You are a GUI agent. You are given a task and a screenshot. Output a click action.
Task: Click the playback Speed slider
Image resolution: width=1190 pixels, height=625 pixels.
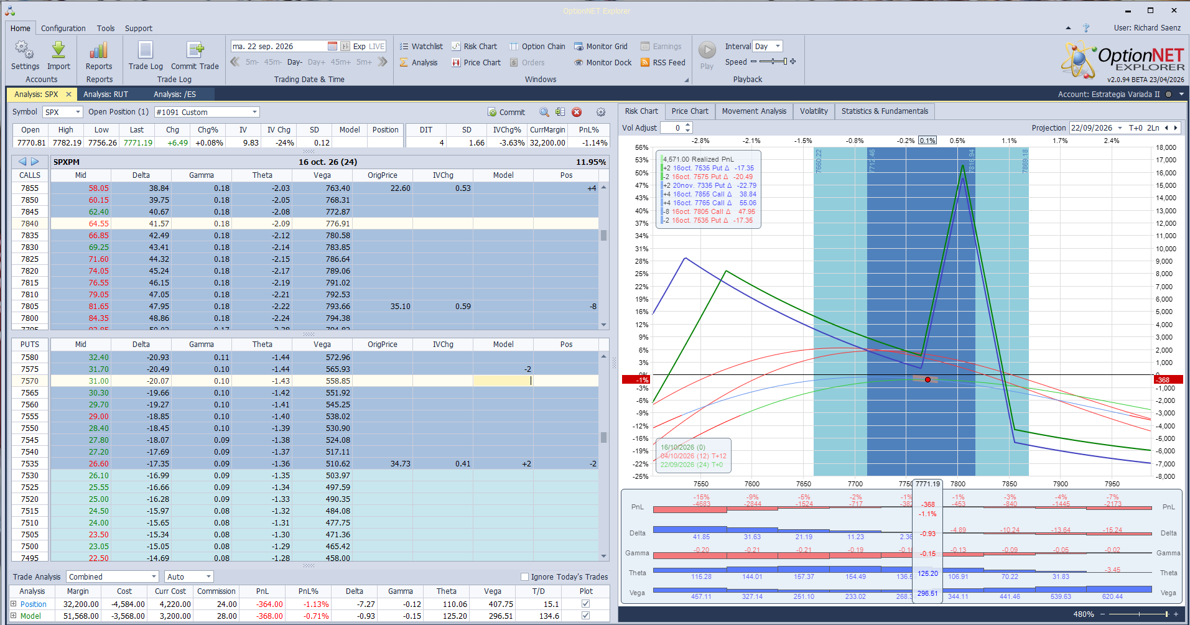click(x=773, y=62)
